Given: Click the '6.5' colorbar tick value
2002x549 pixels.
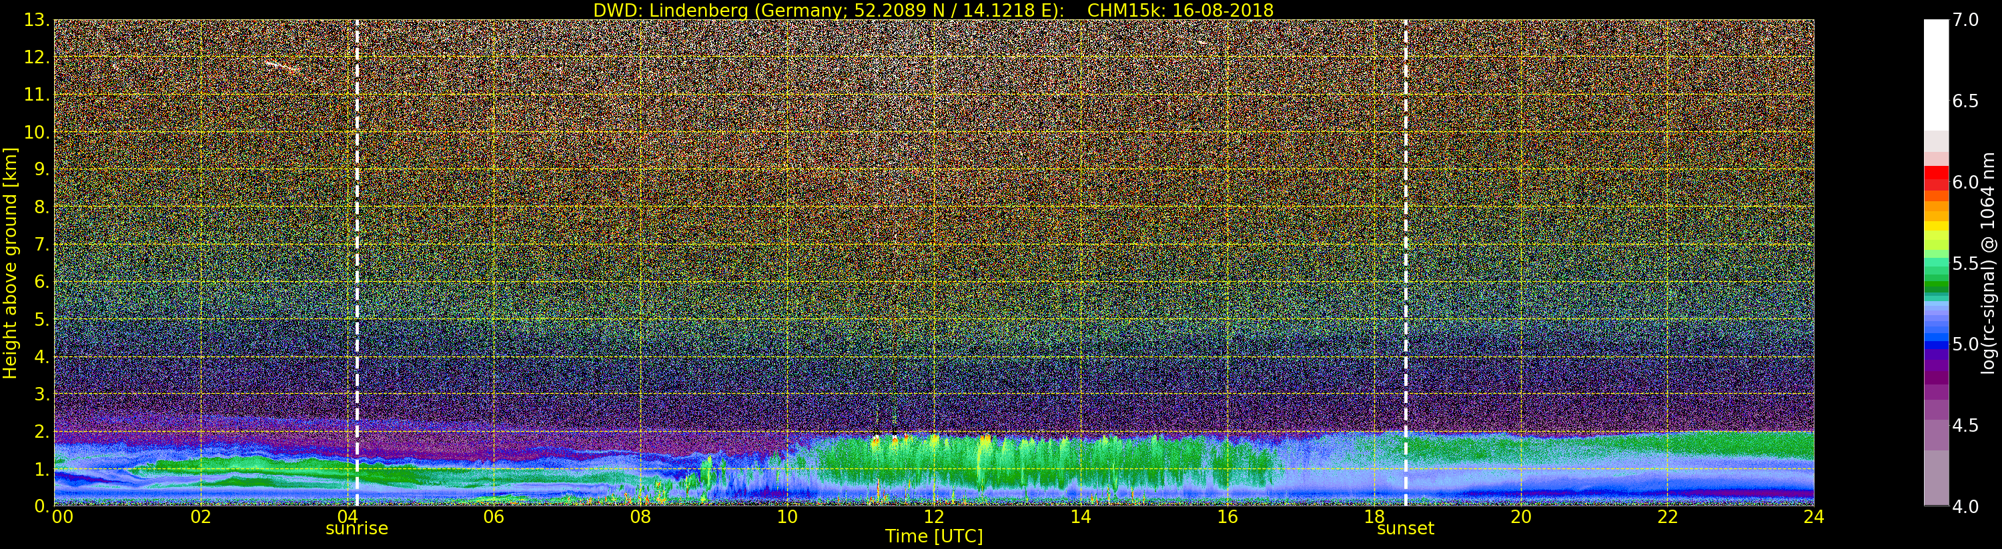Looking at the screenshot, I should (x=1965, y=101).
